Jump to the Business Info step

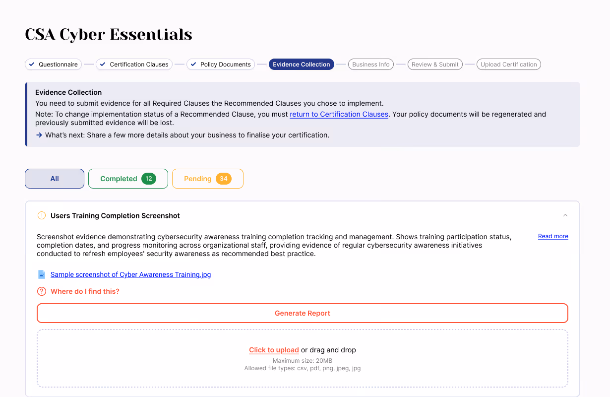pos(370,65)
